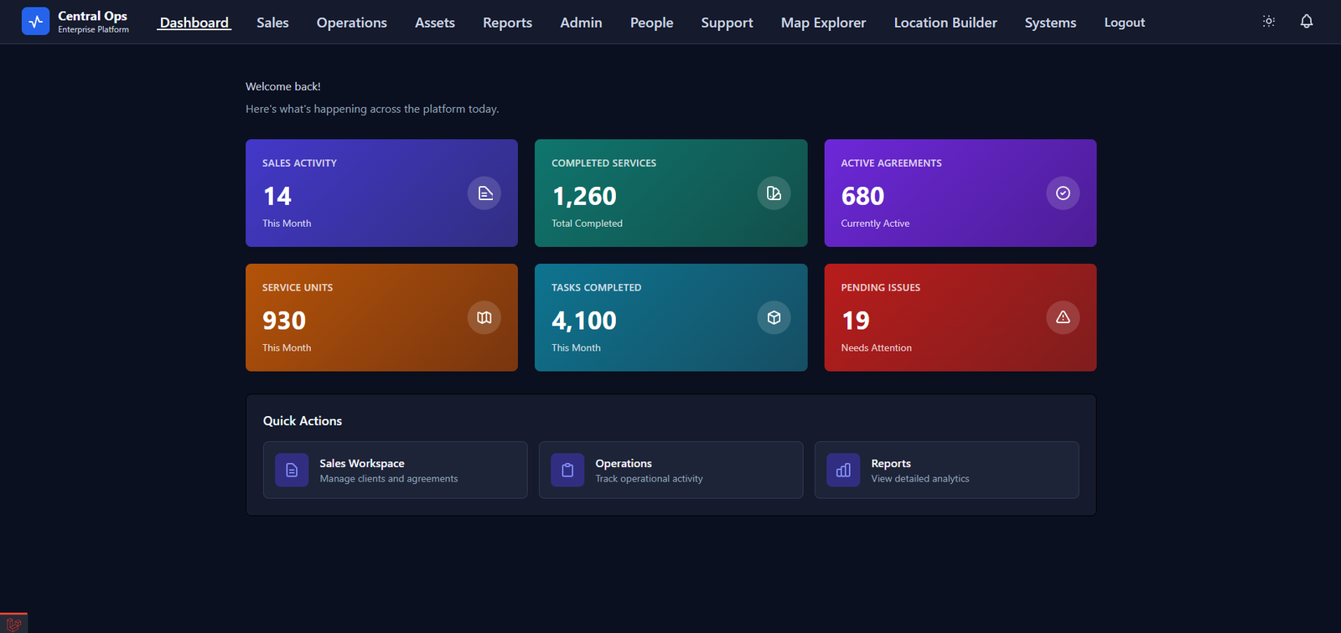This screenshot has width=1341, height=633.
Task: Click 'Track operational activity' text
Action: click(x=650, y=479)
